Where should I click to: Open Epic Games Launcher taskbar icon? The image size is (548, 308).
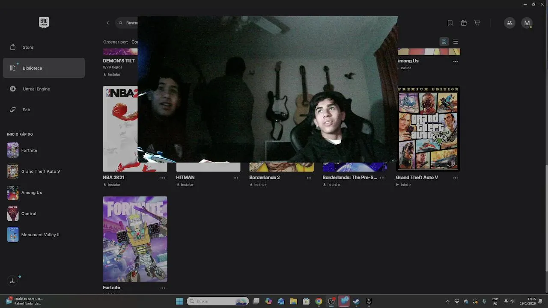tap(369, 301)
